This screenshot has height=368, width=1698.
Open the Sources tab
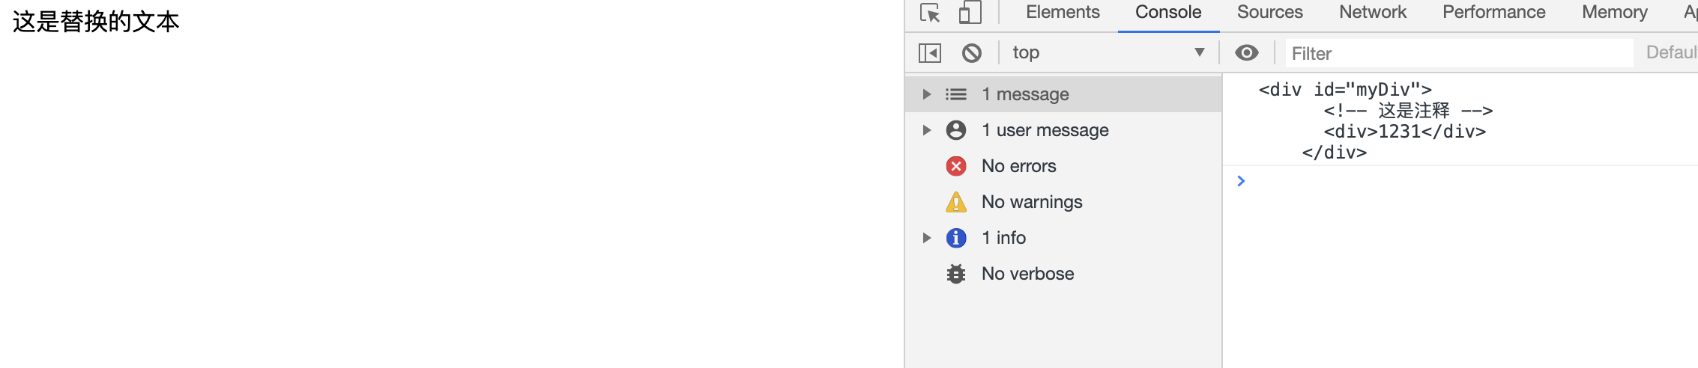pos(1269,12)
